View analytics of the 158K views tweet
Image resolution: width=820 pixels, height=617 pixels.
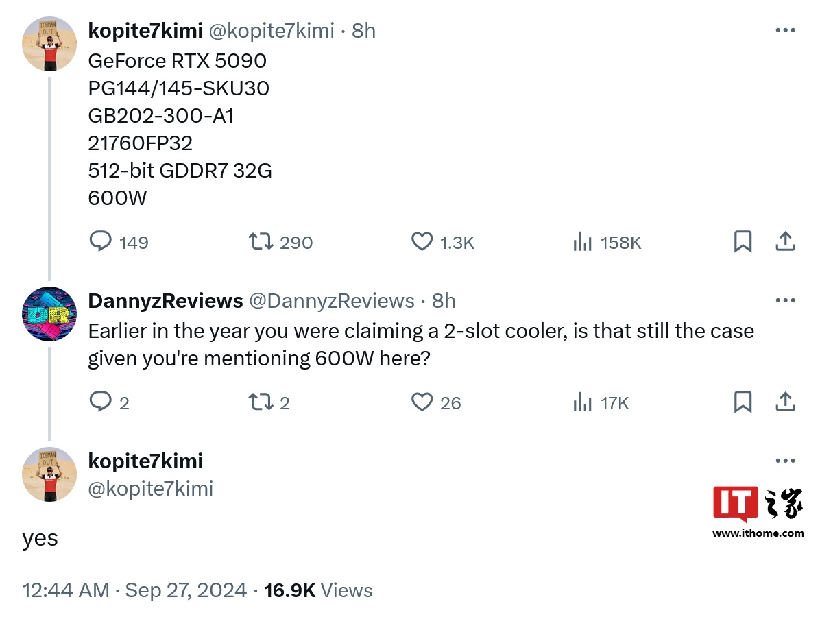click(x=582, y=241)
